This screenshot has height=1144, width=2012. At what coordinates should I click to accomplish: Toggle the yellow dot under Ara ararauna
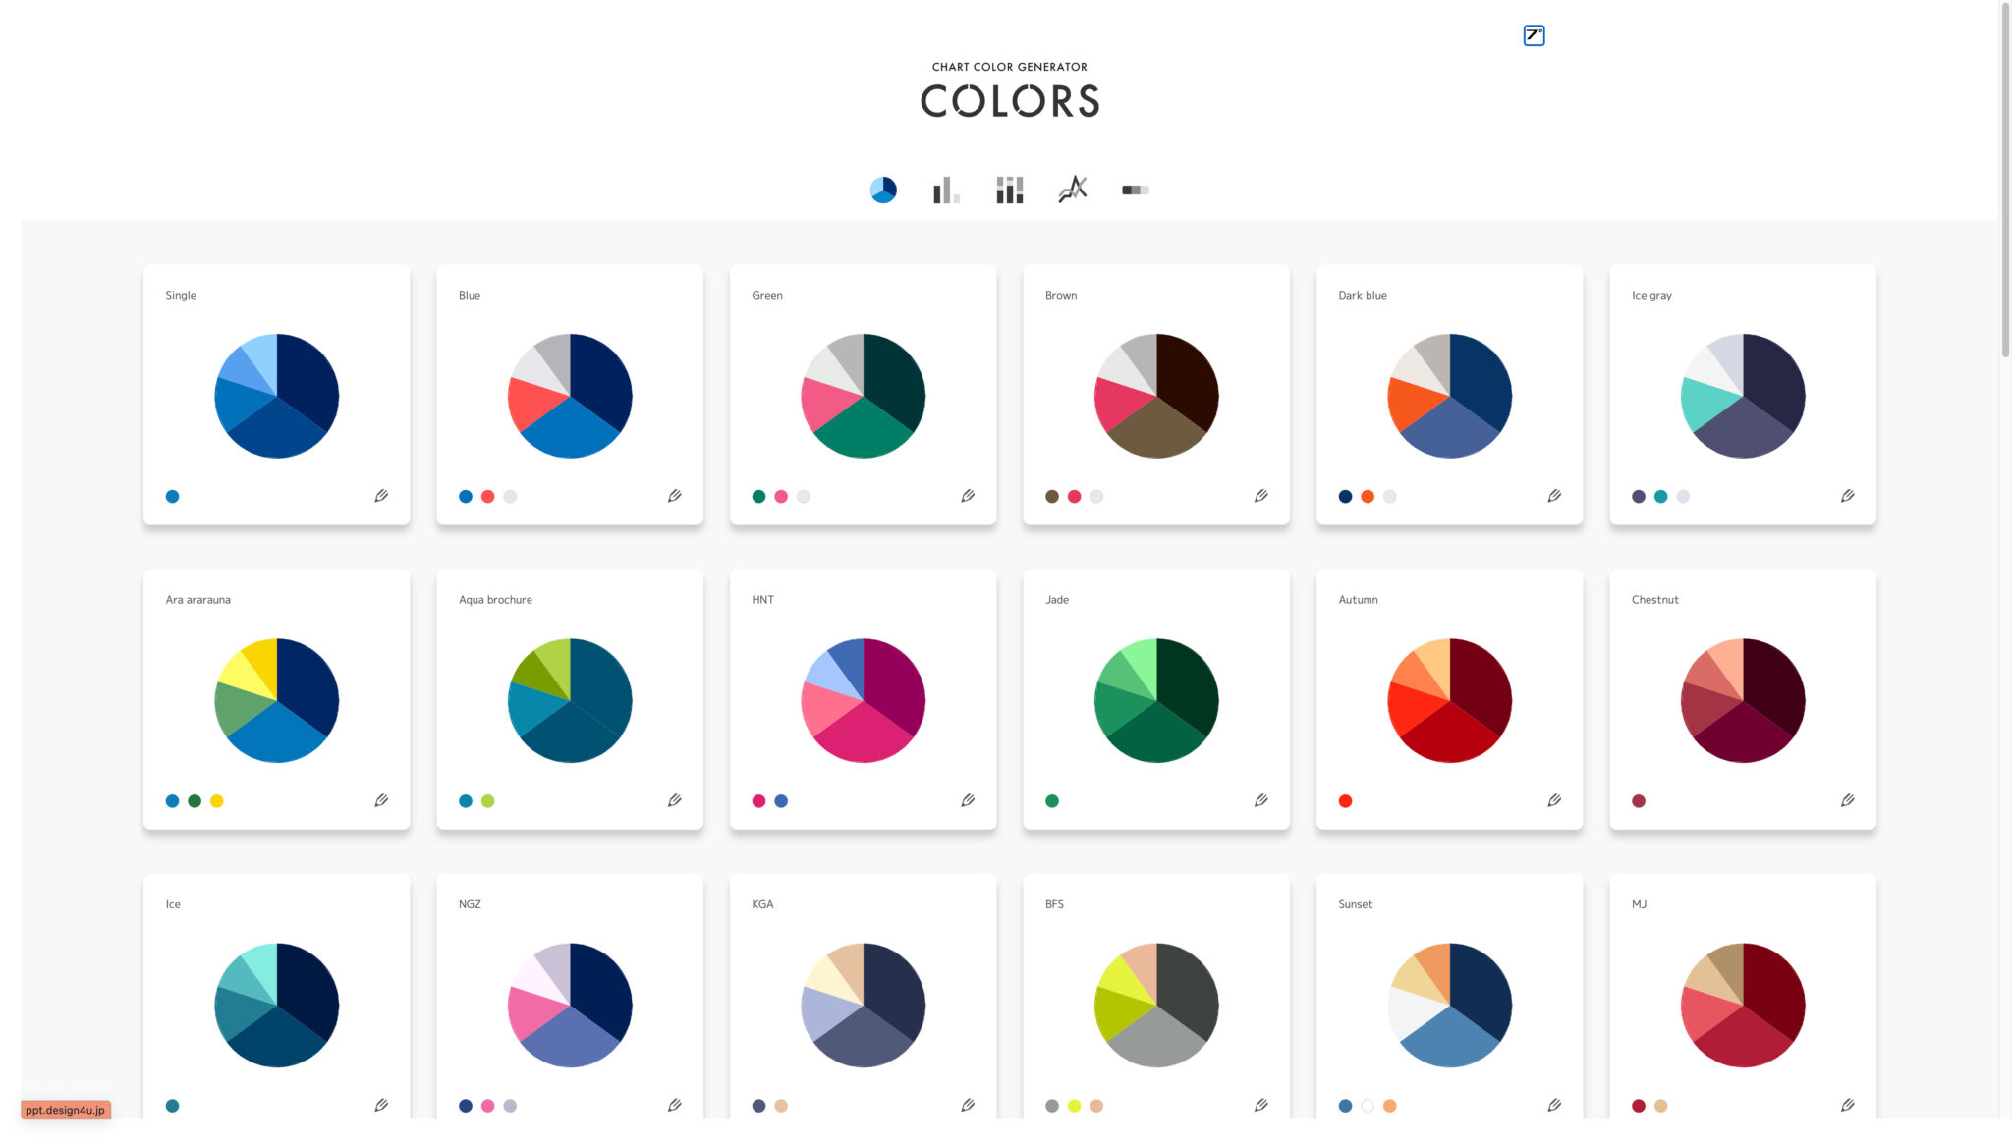[216, 800]
